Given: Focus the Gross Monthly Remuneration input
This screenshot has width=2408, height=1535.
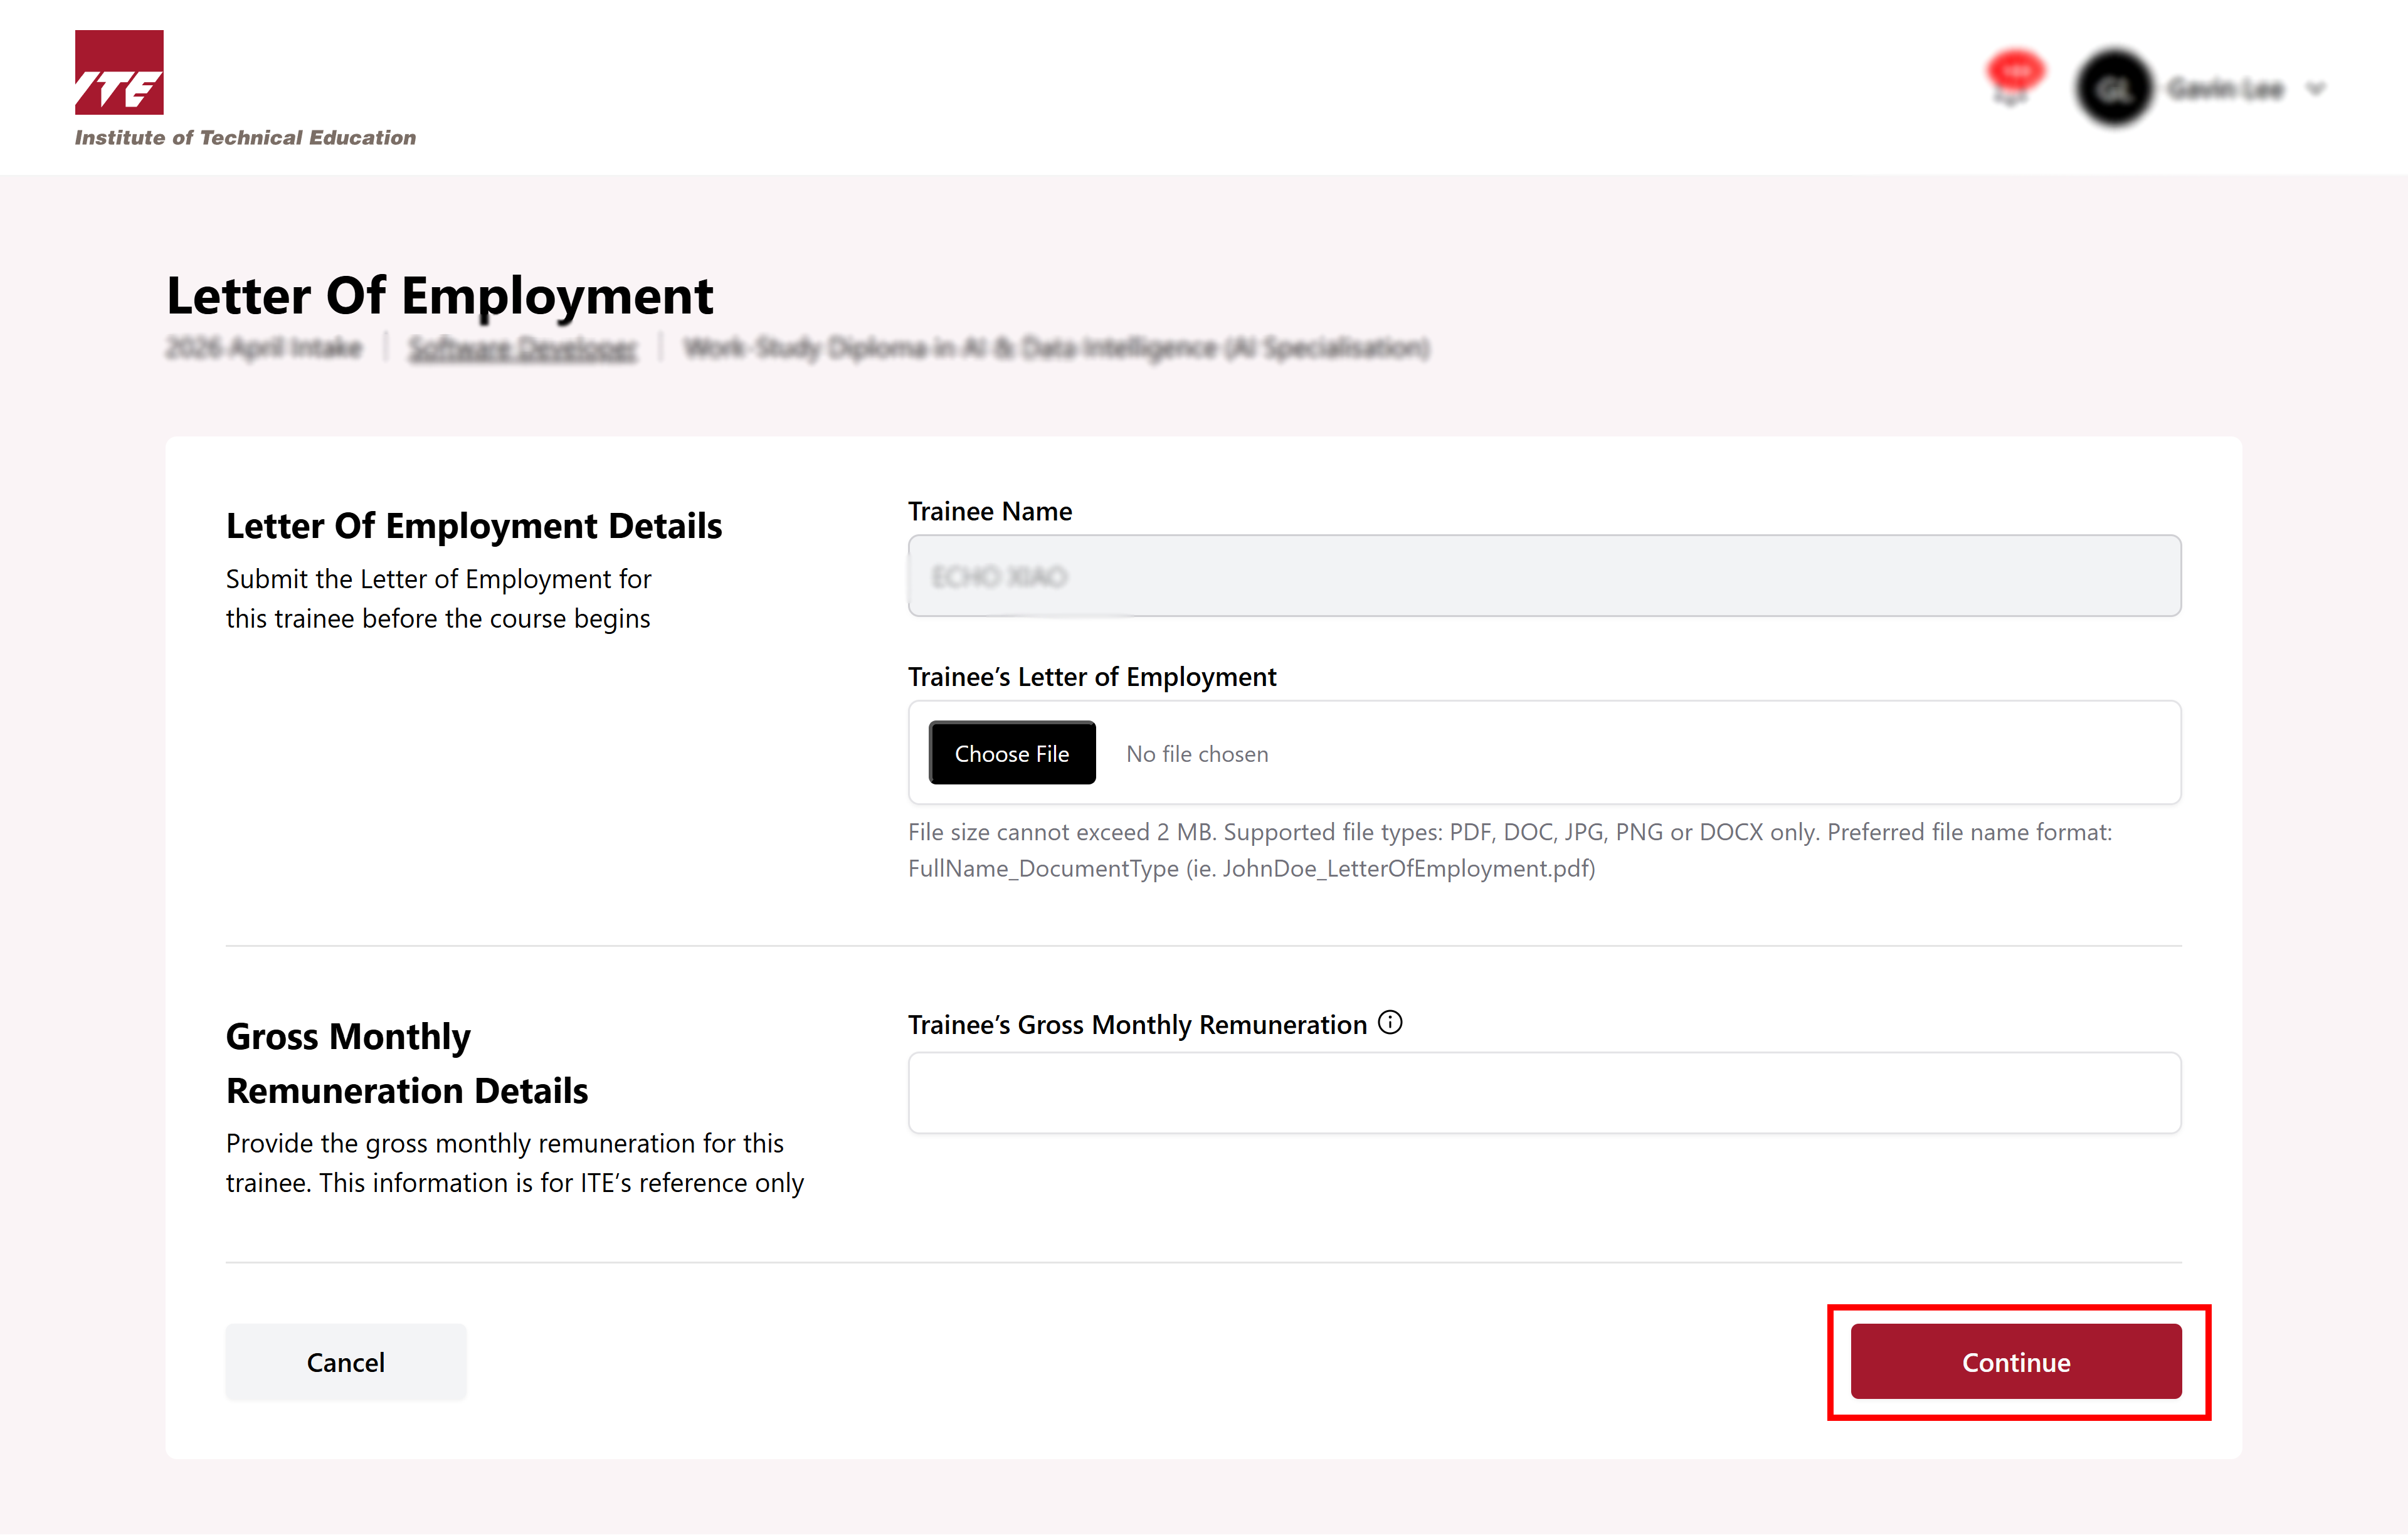Looking at the screenshot, I should click(x=1543, y=1092).
